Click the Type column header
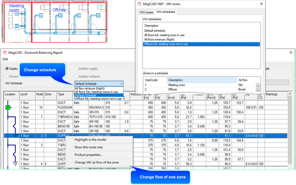 pos(65,96)
